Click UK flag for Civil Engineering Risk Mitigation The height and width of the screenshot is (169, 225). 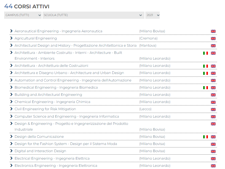(x=213, y=110)
